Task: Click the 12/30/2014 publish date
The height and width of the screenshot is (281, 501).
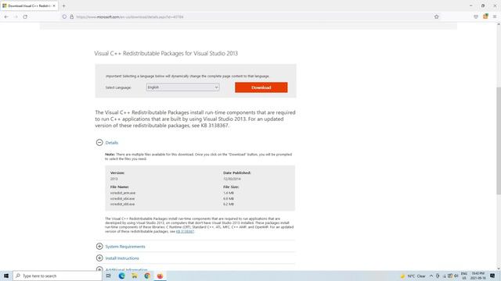Action: coord(232,179)
